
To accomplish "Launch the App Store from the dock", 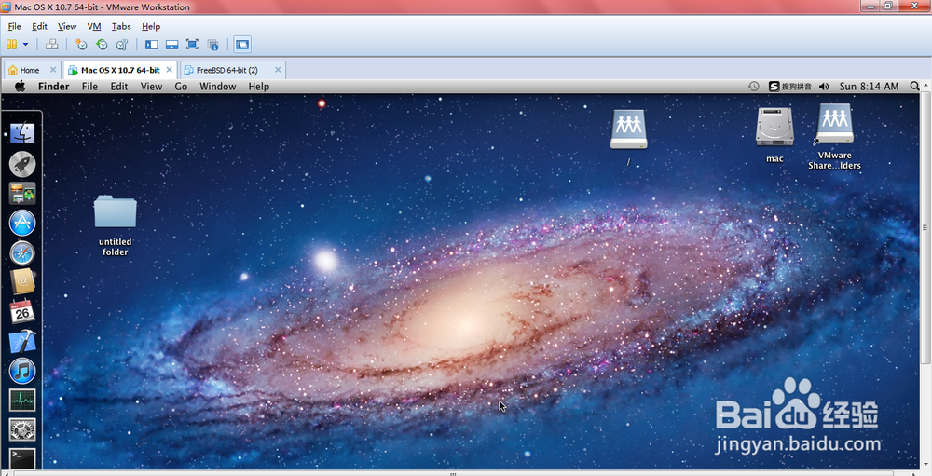I will (x=22, y=224).
